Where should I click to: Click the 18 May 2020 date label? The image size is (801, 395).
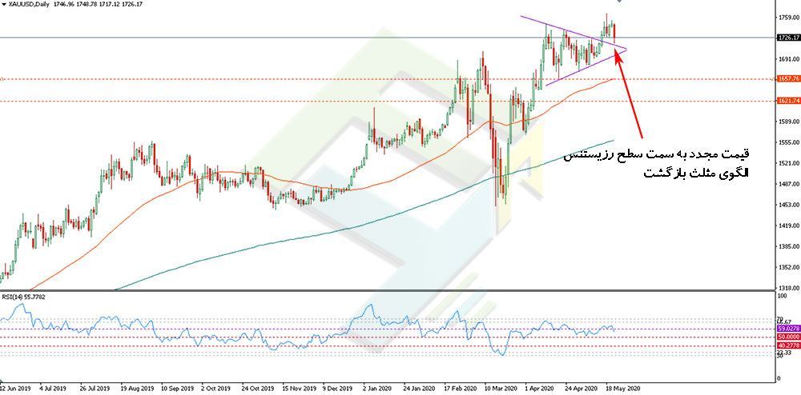622,386
